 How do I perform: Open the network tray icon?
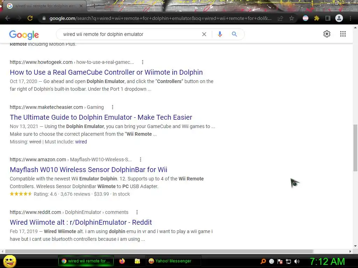click(288, 261)
